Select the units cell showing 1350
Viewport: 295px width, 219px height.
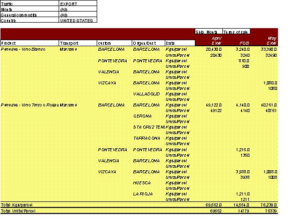pyautogui.click(x=245, y=155)
